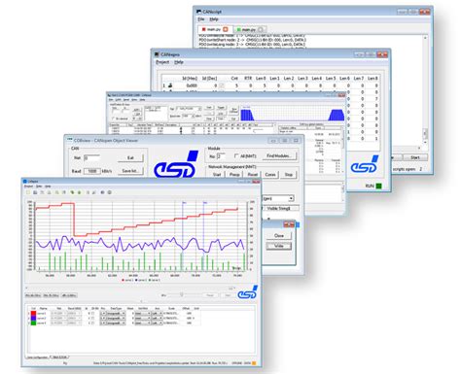
Task: Click the orange status indicator in CANplot
Action: (x=254, y=363)
